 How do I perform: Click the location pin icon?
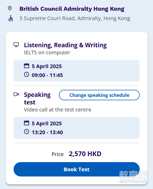click(x=10, y=8)
